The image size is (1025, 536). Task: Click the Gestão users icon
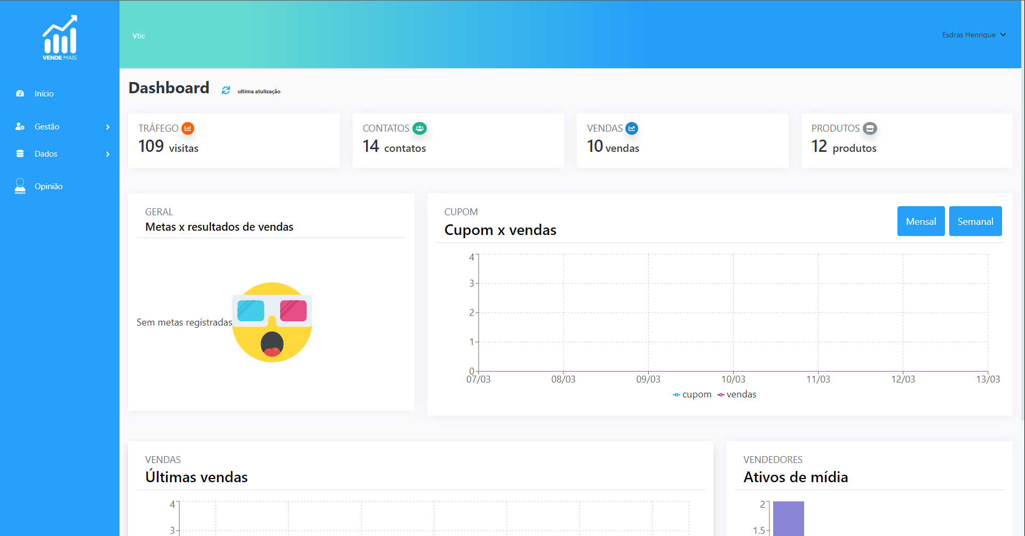click(x=20, y=127)
